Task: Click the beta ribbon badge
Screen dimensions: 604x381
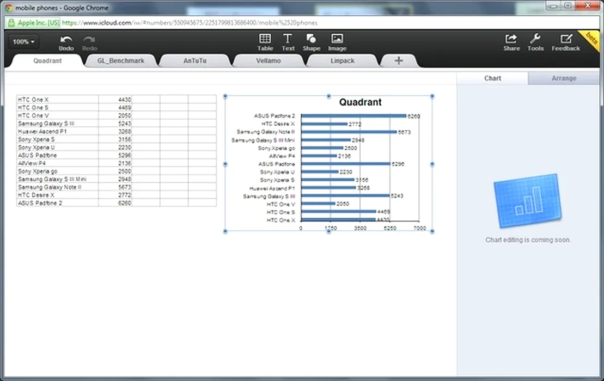Action: point(590,39)
